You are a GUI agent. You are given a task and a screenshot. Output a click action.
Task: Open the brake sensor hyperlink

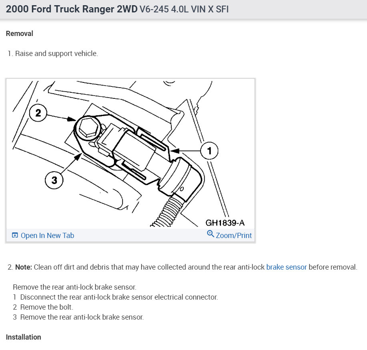click(x=287, y=267)
